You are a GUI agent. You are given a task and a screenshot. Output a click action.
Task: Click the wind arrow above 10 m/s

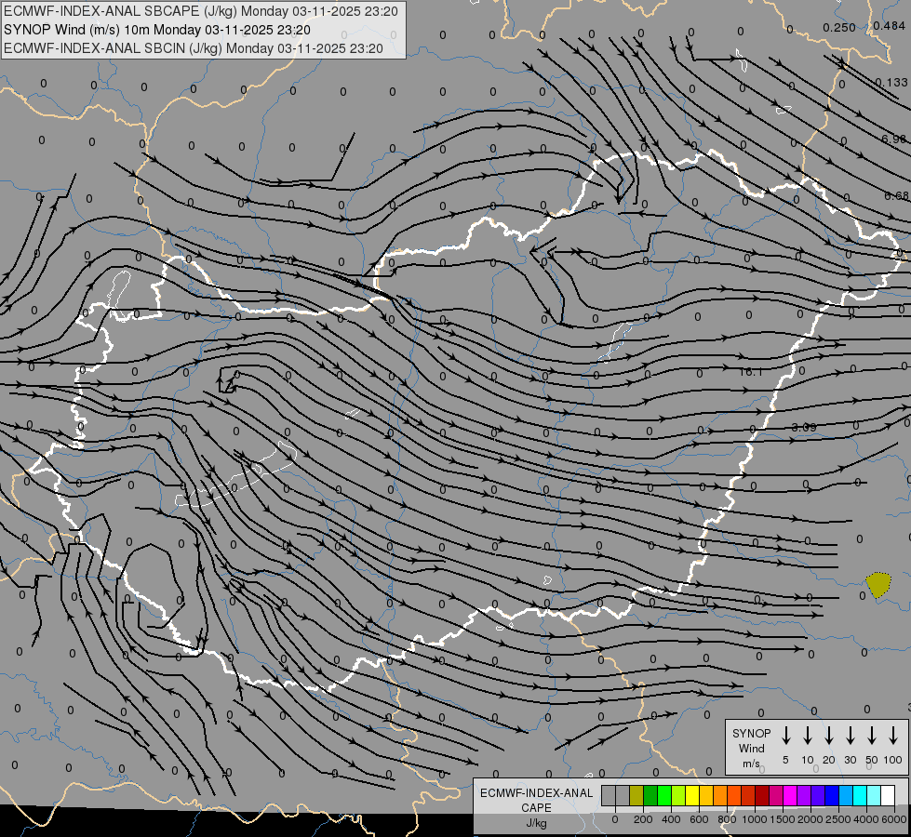point(807,736)
